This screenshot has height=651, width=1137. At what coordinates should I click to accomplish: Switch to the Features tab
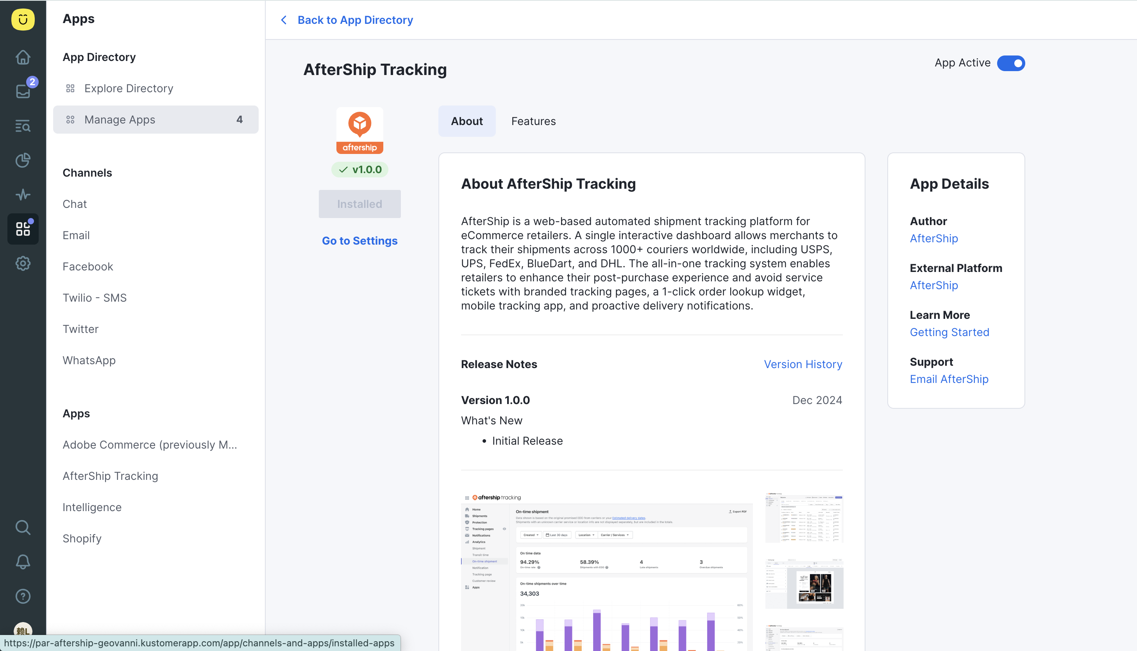(533, 121)
